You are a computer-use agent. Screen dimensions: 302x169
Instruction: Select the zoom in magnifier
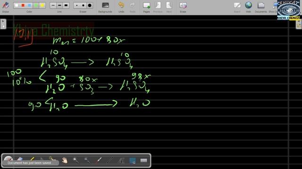[76, 160]
